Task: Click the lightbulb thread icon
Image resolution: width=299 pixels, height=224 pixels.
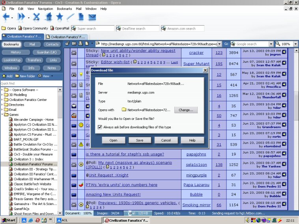Action: 81,75
